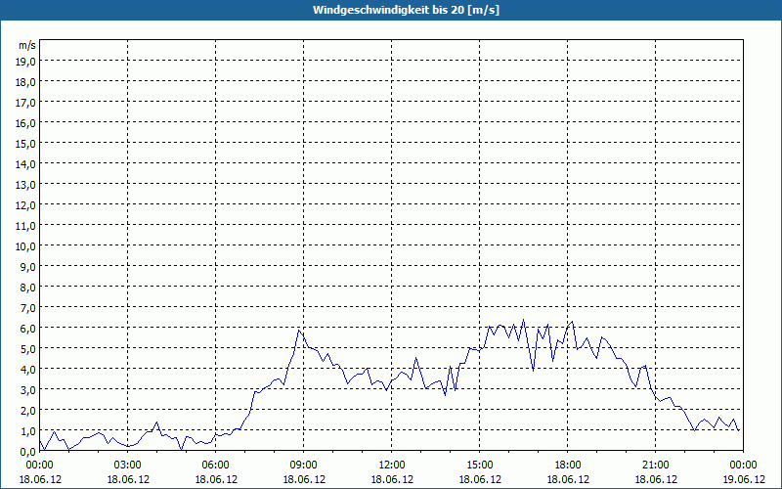Click the 03:00 time label
The width and height of the screenshot is (782, 489).
(128, 466)
